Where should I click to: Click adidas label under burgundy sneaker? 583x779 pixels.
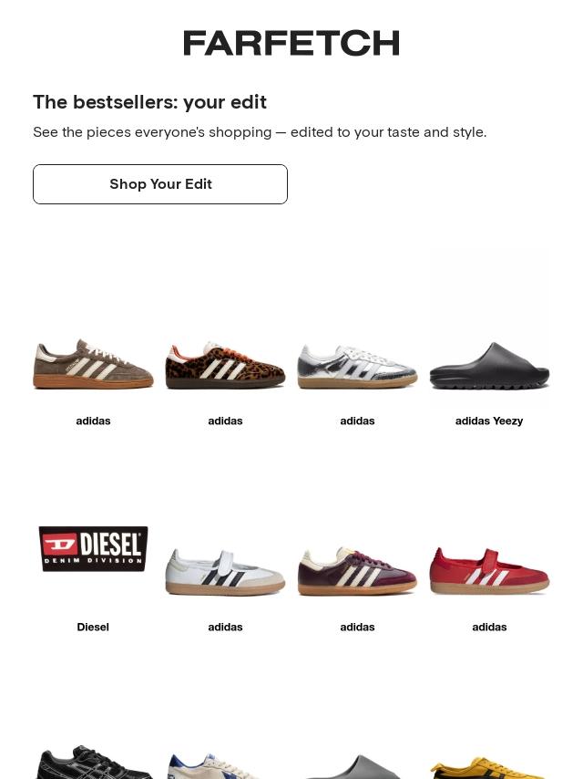(x=357, y=627)
